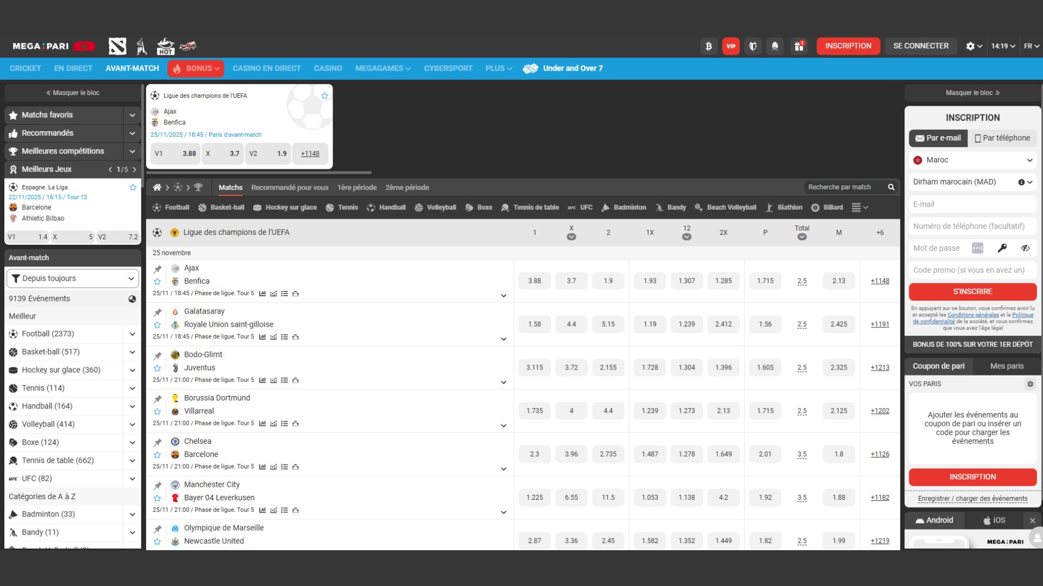Pin the Ajax vs Benfica match
This screenshot has width=1043, height=586.
[x=158, y=269]
